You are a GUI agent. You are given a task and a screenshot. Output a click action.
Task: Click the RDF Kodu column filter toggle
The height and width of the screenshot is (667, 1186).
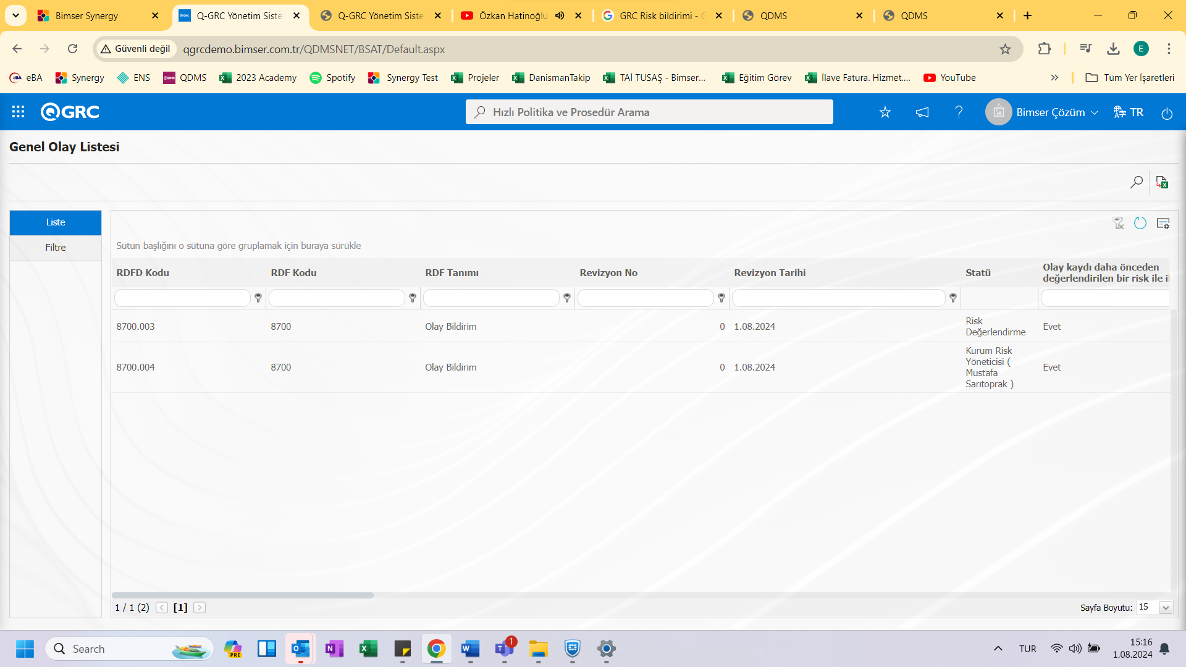tap(413, 298)
